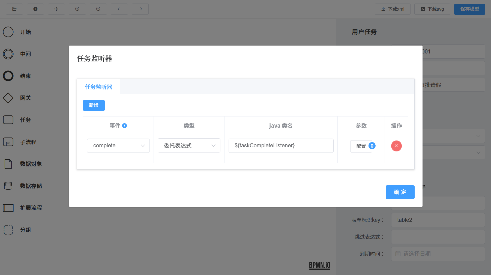Click the 新增 add button
491x275 pixels.
click(x=94, y=105)
